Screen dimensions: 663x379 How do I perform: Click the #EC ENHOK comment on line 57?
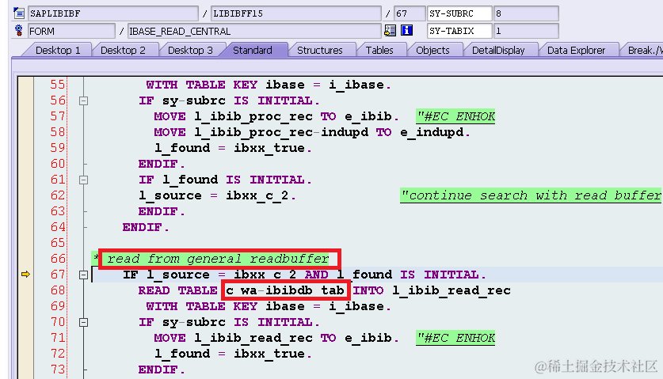[455, 116]
